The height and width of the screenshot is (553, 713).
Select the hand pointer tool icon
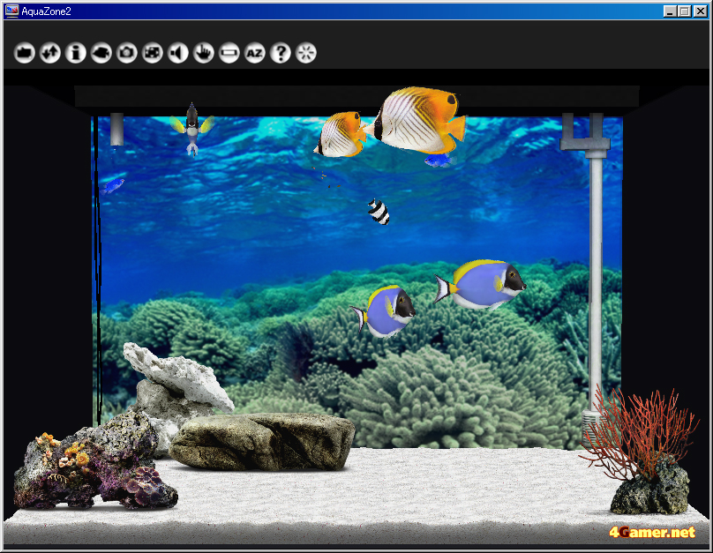pyautogui.click(x=204, y=54)
